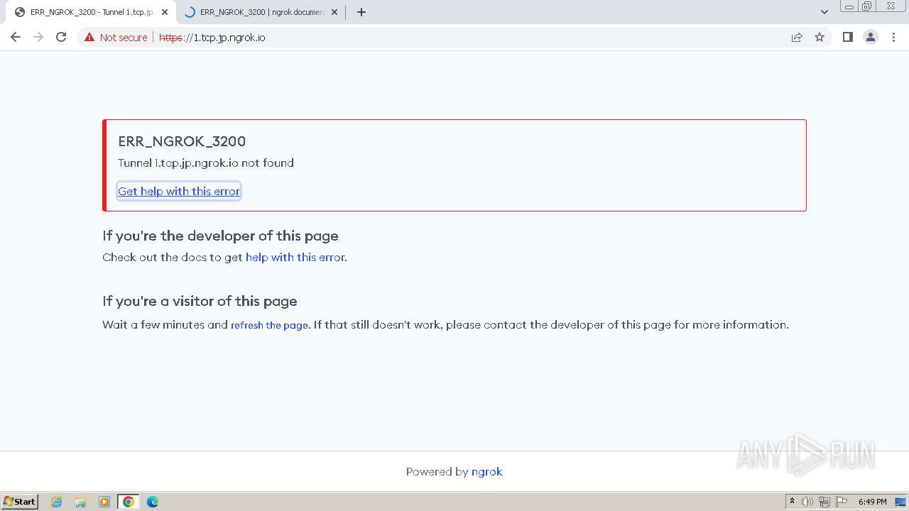The height and width of the screenshot is (511, 909).
Task: Open the Chrome three-dot menu
Action: coord(893,37)
